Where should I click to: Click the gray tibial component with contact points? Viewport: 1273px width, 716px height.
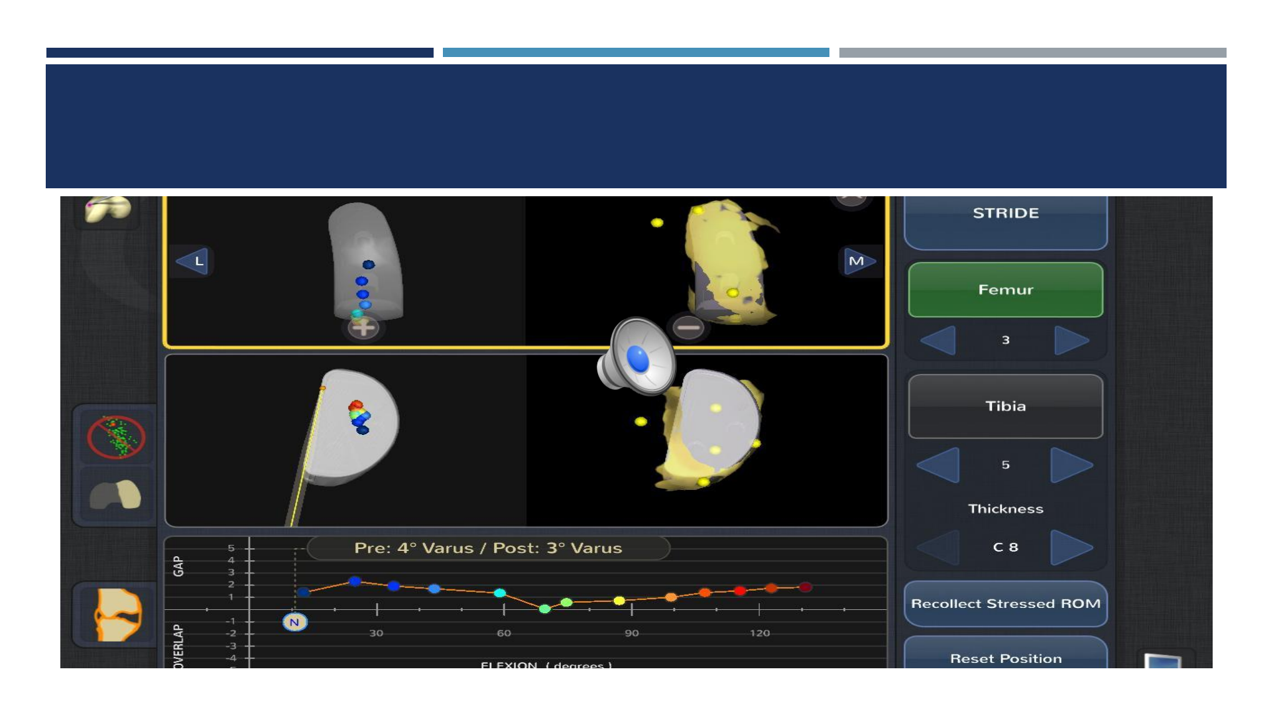(x=353, y=428)
